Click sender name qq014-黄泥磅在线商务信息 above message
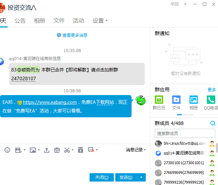 (x=35, y=59)
